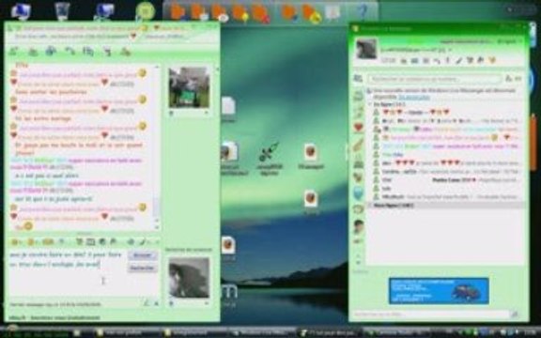Click the webcam icon under contact's display picture
The width and height of the screenshot is (541, 338).
[172, 113]
